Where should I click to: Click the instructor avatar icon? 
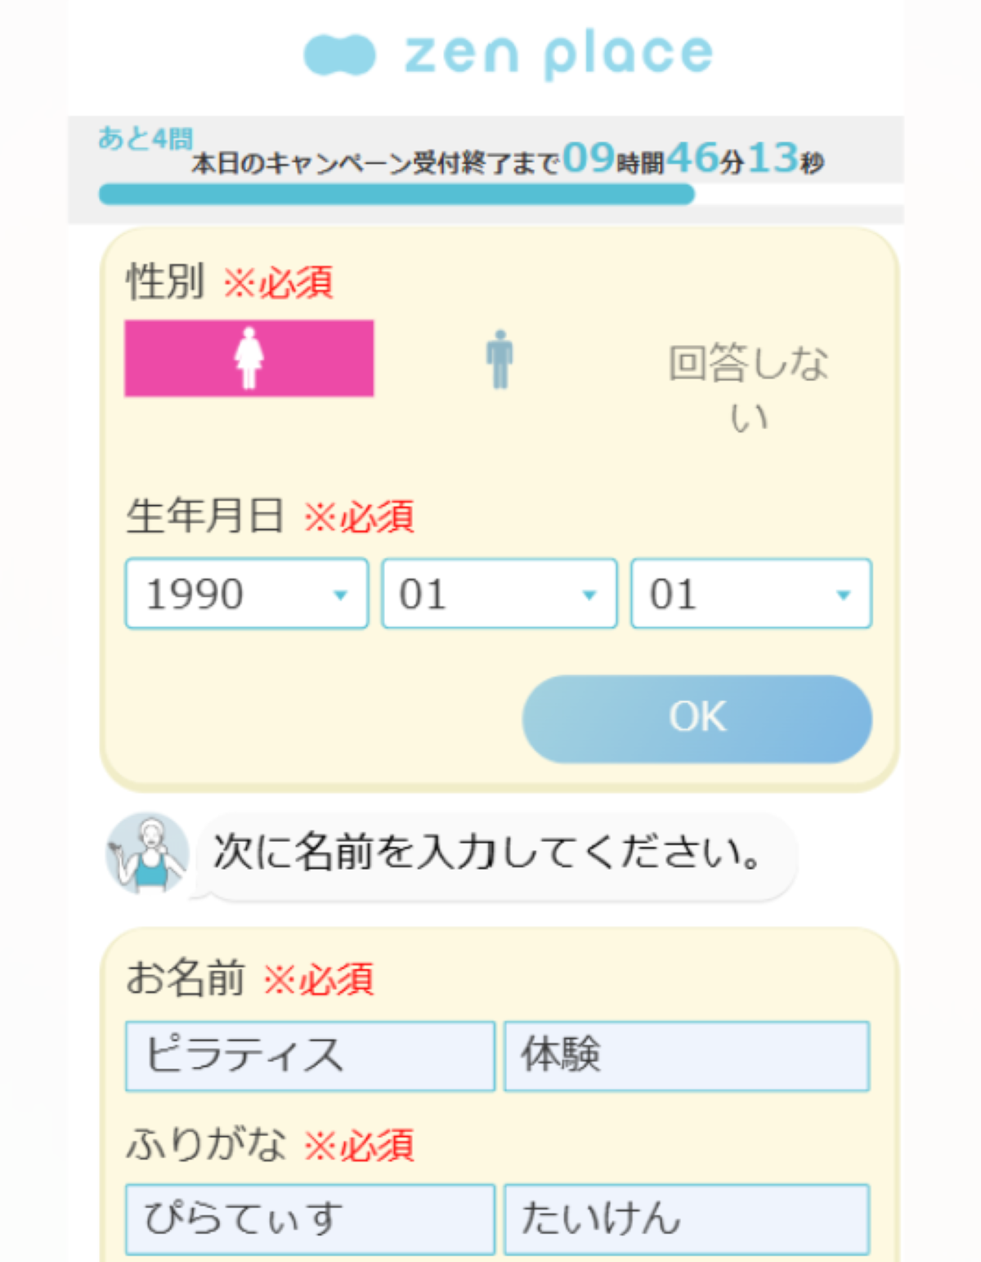tap(147, 853)
